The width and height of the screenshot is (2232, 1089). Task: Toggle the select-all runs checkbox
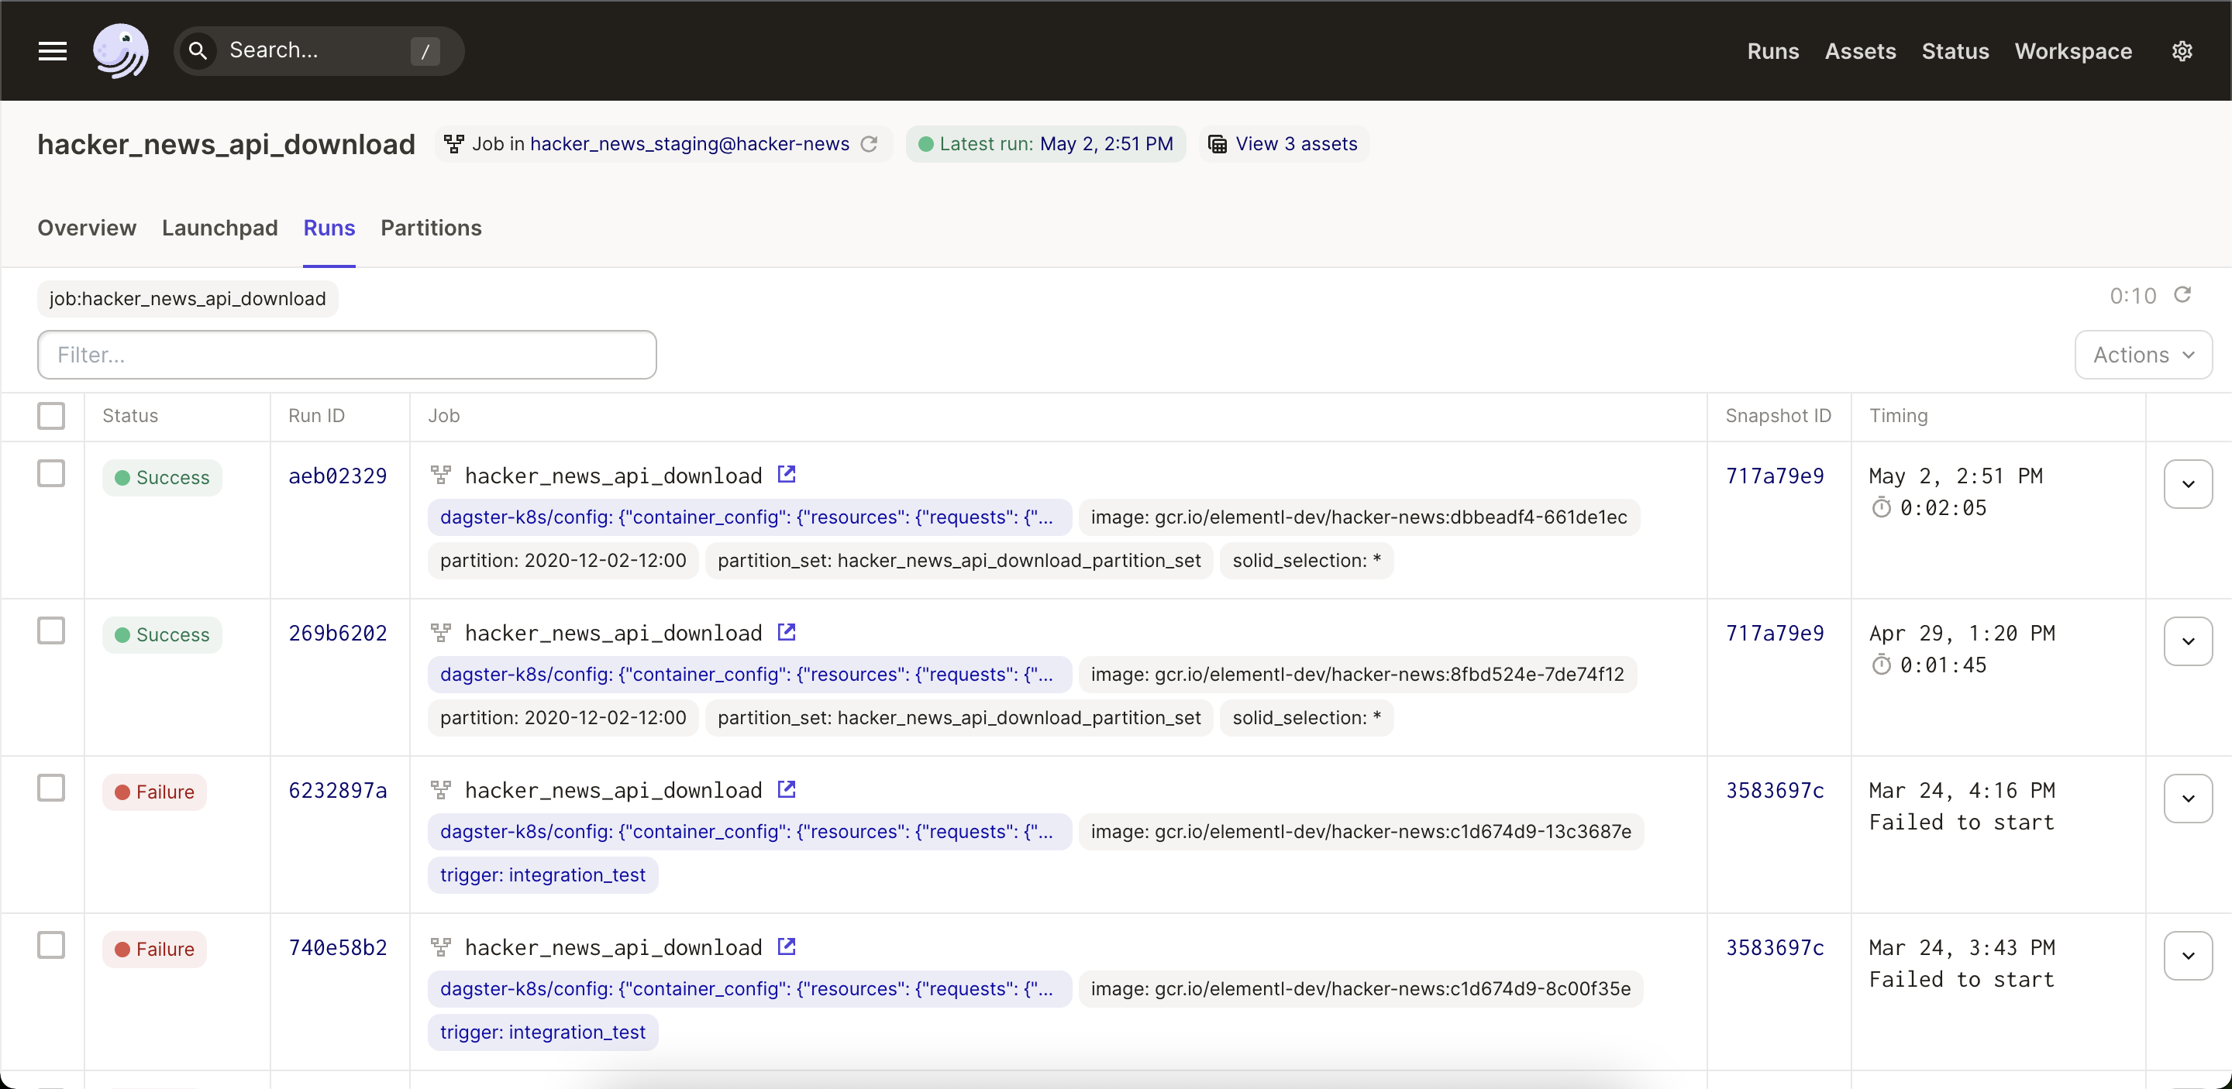pos(51,415)
